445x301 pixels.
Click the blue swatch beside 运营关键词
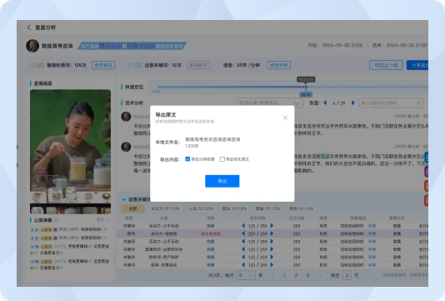point(138,65)
